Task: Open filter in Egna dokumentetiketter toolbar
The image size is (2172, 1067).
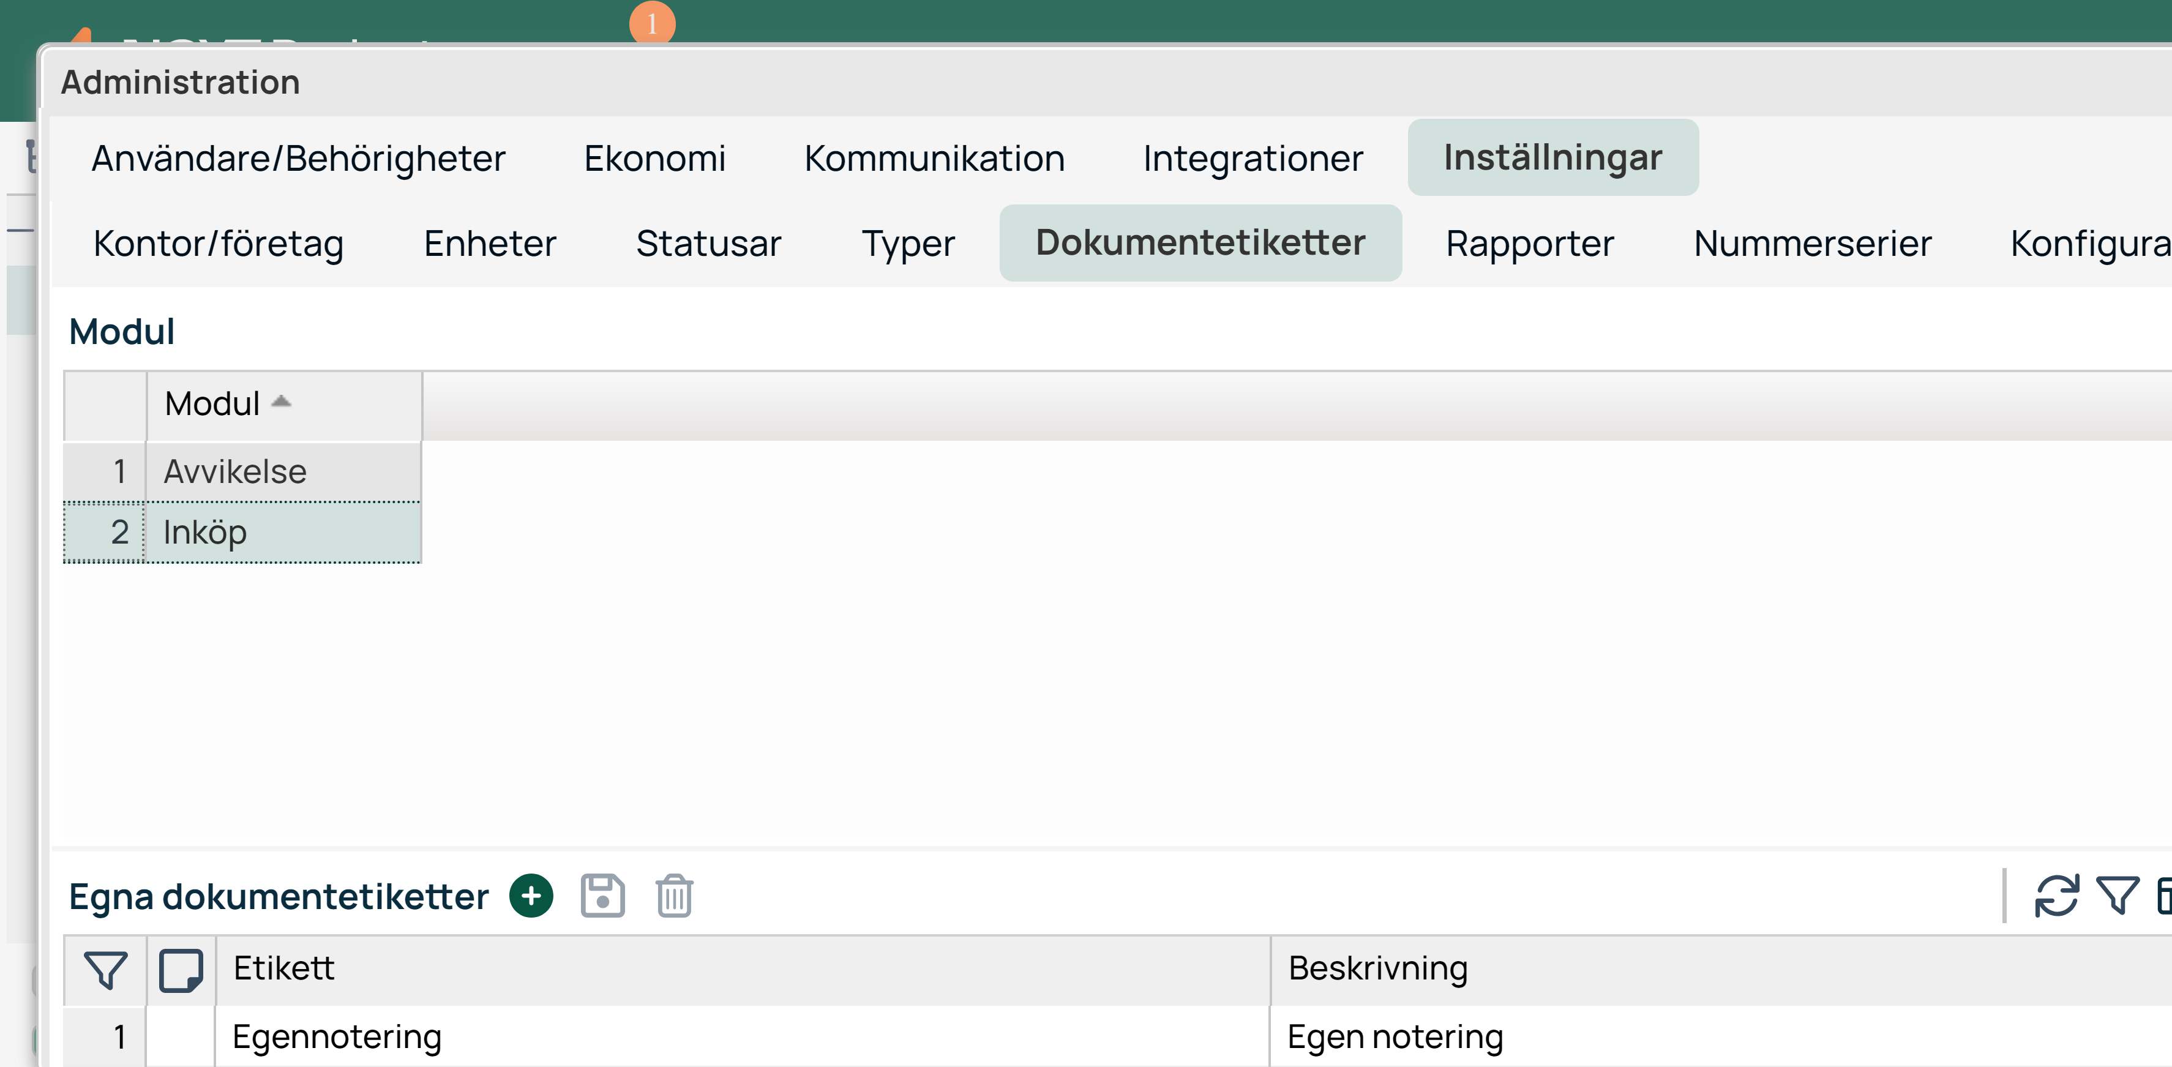Action: [x=2117, y=896]
